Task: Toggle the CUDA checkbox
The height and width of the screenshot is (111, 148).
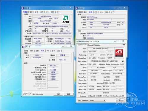Action: (x=97, y=96)
